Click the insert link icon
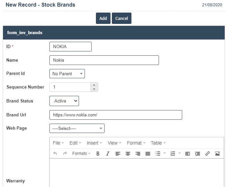 [207, 154]
